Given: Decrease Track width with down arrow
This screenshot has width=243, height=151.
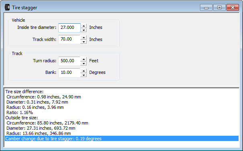Looking at the screenshot, I should tap(84, 42).
